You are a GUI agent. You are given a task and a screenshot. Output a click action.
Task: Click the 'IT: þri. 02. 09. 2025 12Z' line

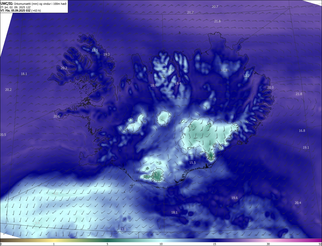[x=16, y=7]
